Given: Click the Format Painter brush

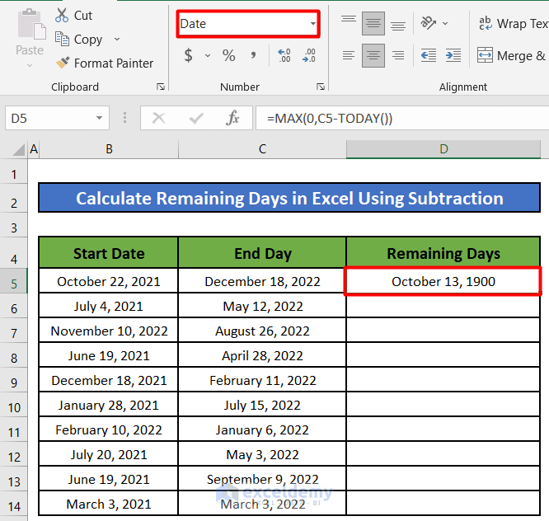Looking at the screenshot, I should [63, 63].
